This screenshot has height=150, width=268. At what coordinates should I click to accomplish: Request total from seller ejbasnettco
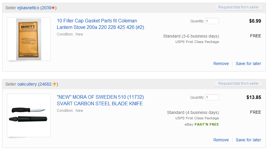click(238, 7)
